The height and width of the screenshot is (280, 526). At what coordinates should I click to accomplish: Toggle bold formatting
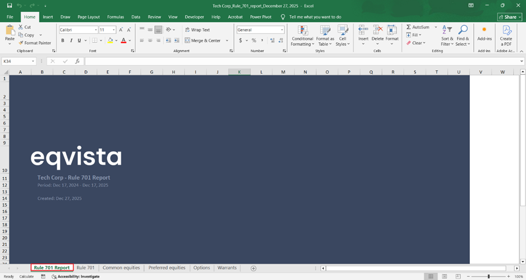63,40
